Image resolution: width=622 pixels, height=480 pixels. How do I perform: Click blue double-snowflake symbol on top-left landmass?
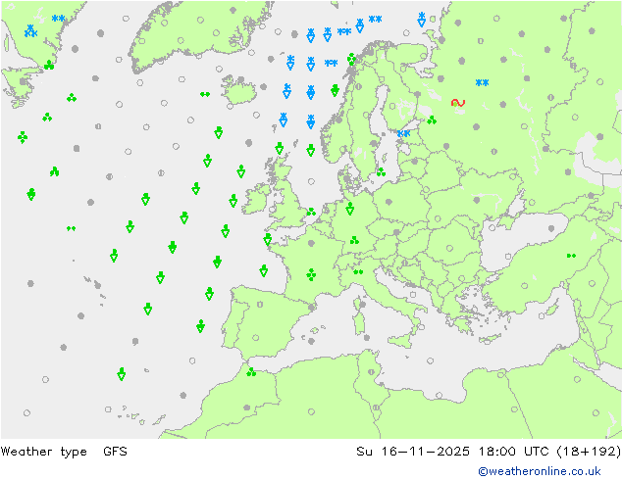(x=58, y=19)
